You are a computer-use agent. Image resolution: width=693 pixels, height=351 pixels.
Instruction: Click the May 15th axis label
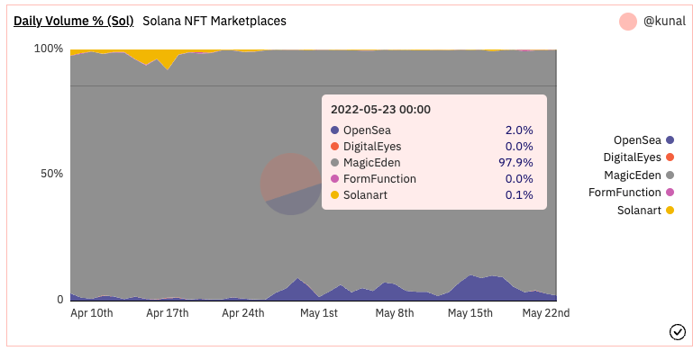coord(470,313)
